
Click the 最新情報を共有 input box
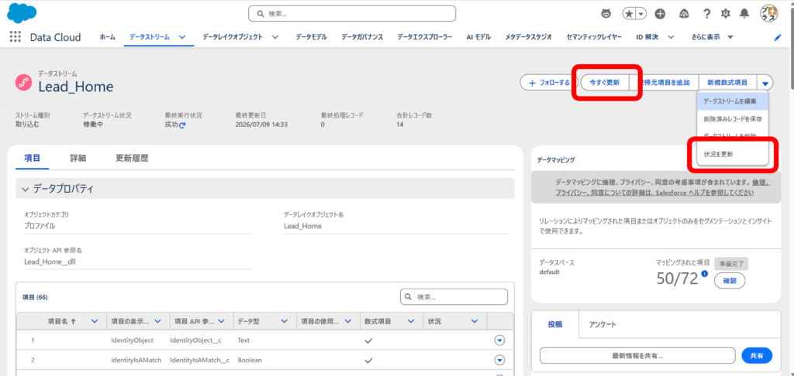[x=637, y=355]
